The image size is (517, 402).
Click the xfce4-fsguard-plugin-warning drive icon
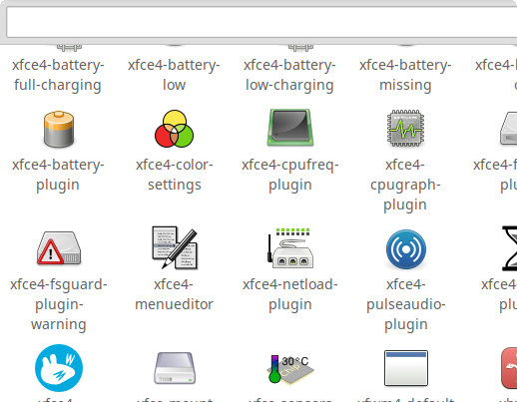(59, 248)
